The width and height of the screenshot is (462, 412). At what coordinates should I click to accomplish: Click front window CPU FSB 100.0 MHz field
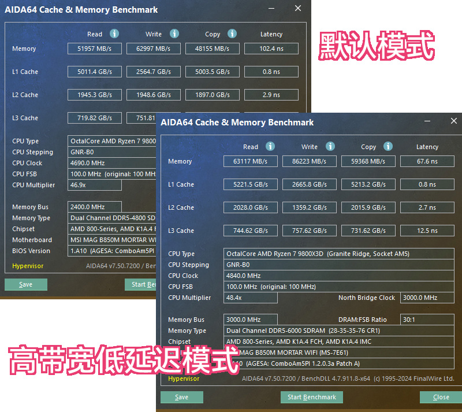coord(339,287)
